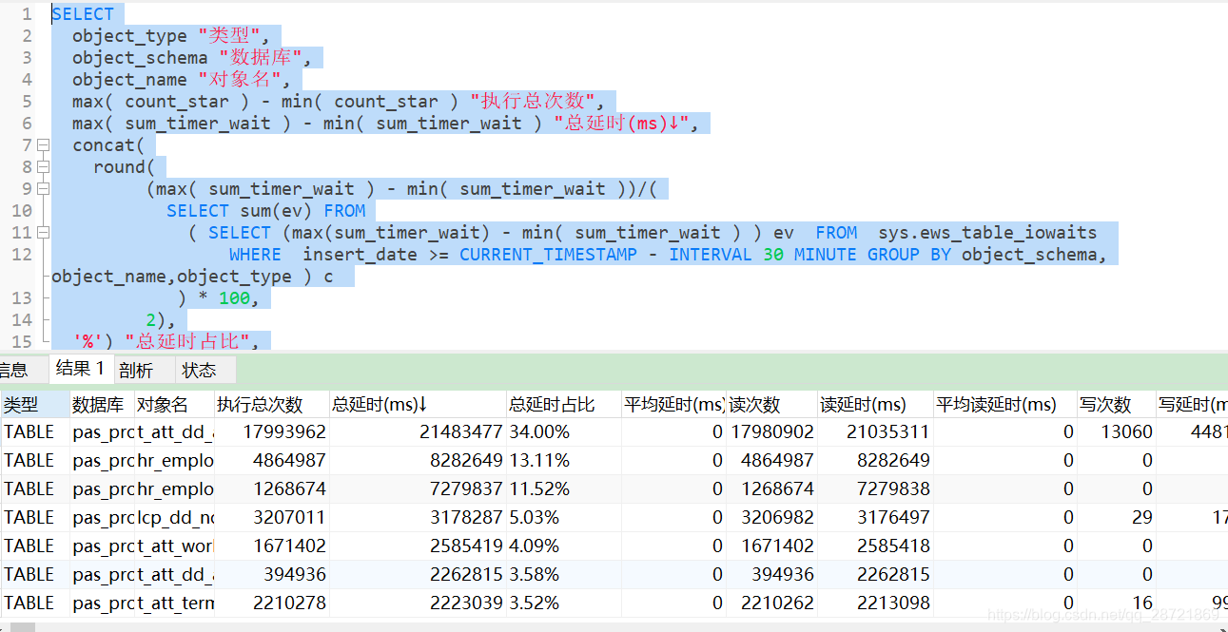
Task: Select cell 3206982 under 读次数
Action: (771, 517)
